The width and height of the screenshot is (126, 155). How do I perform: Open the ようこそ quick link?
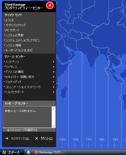point(9,20)
